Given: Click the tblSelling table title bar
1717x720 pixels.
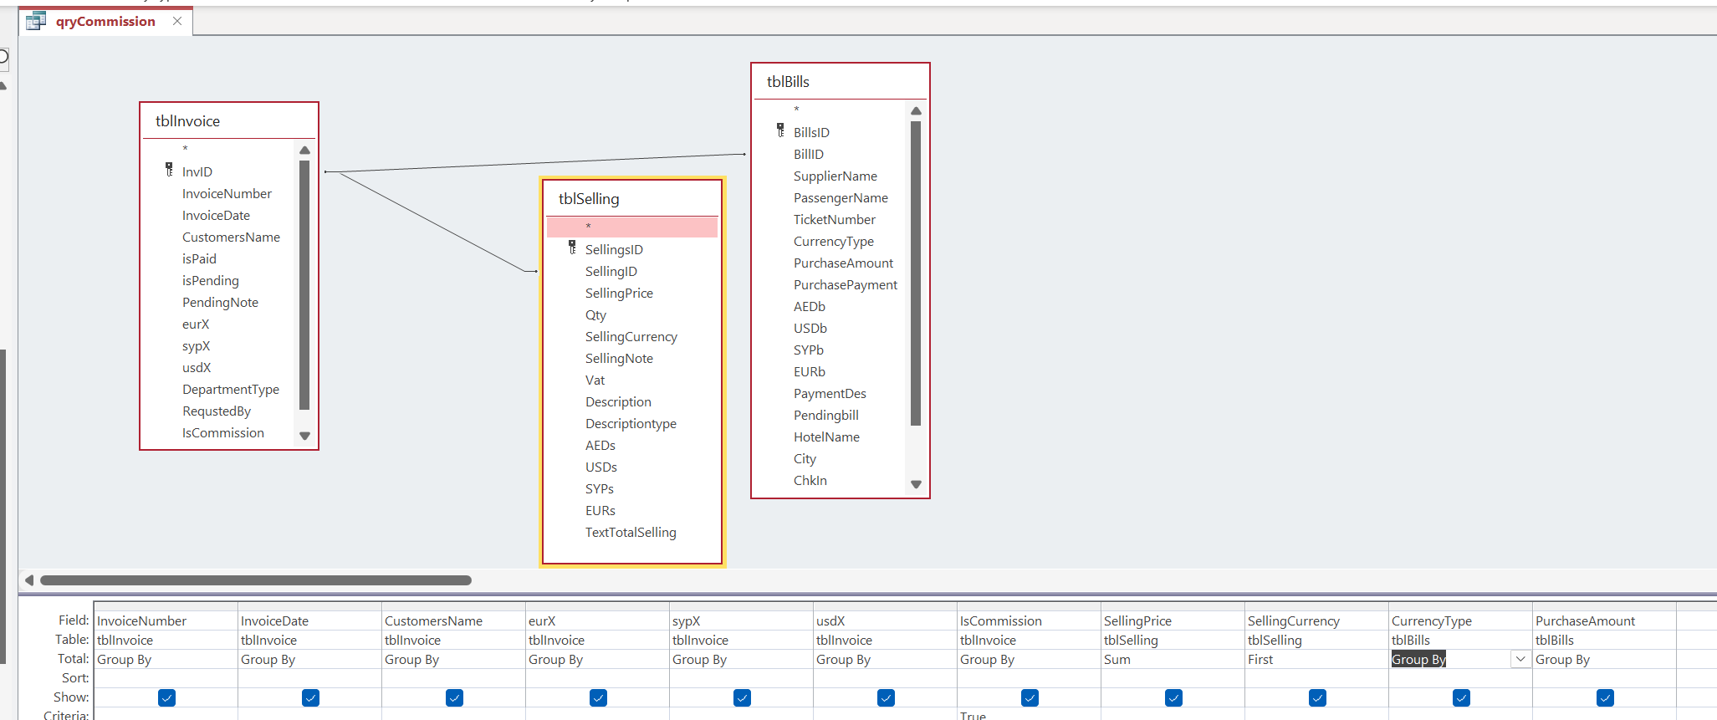Looking at the screenshot, I should pyautogui.click(x=632, y=199).
